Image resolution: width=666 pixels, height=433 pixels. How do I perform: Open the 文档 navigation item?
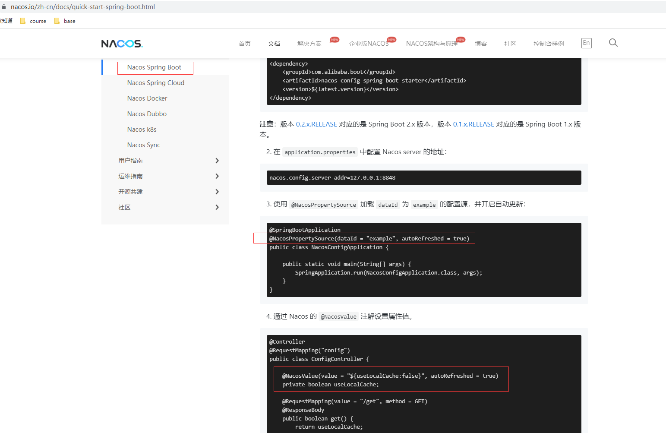(x=274, y=44)
